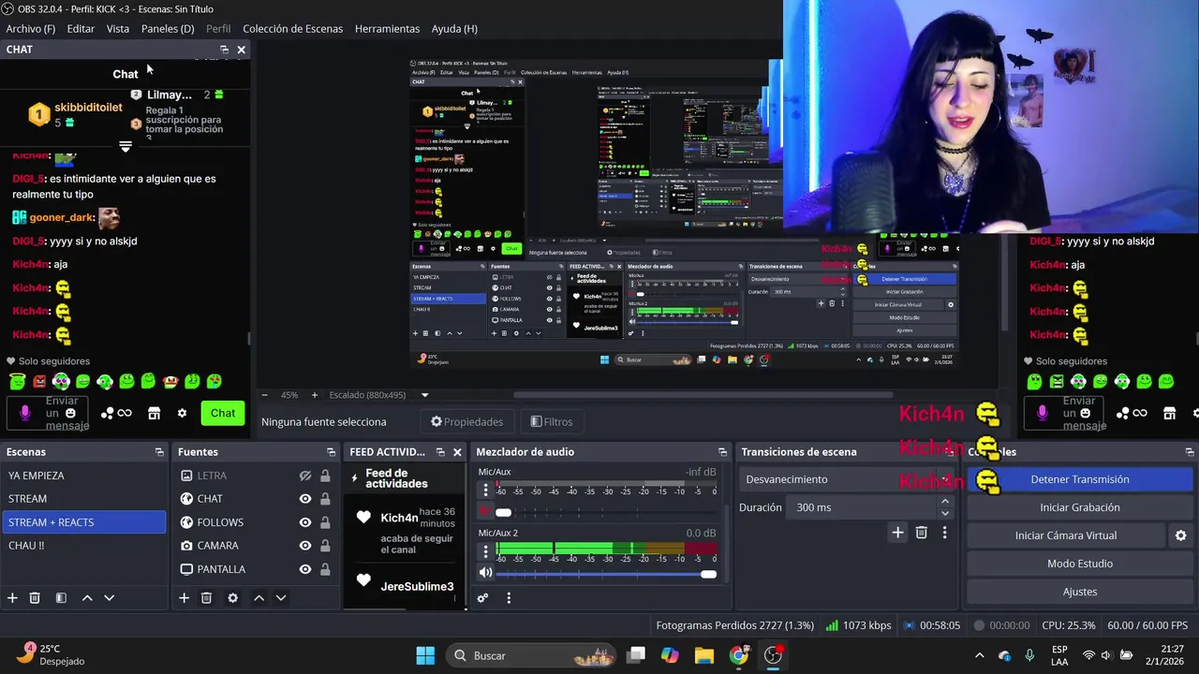Select the YA EMPIEZA scene
The image size is (1199, 674).
[83, 476]
